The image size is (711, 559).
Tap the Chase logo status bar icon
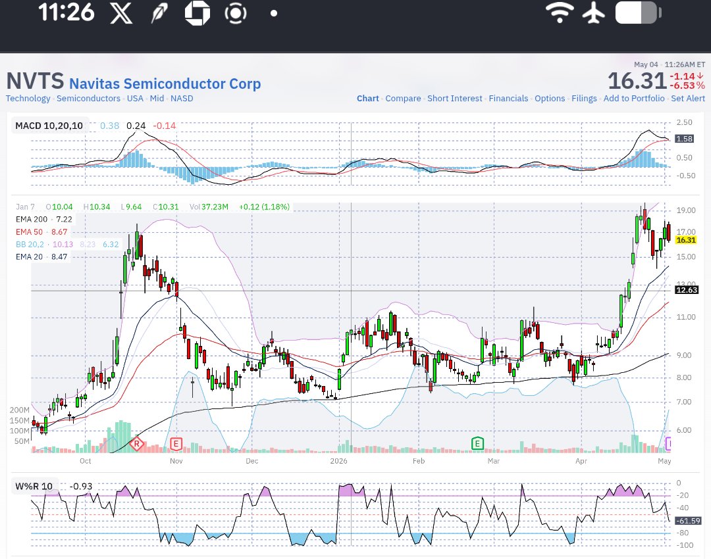(197, 12)
